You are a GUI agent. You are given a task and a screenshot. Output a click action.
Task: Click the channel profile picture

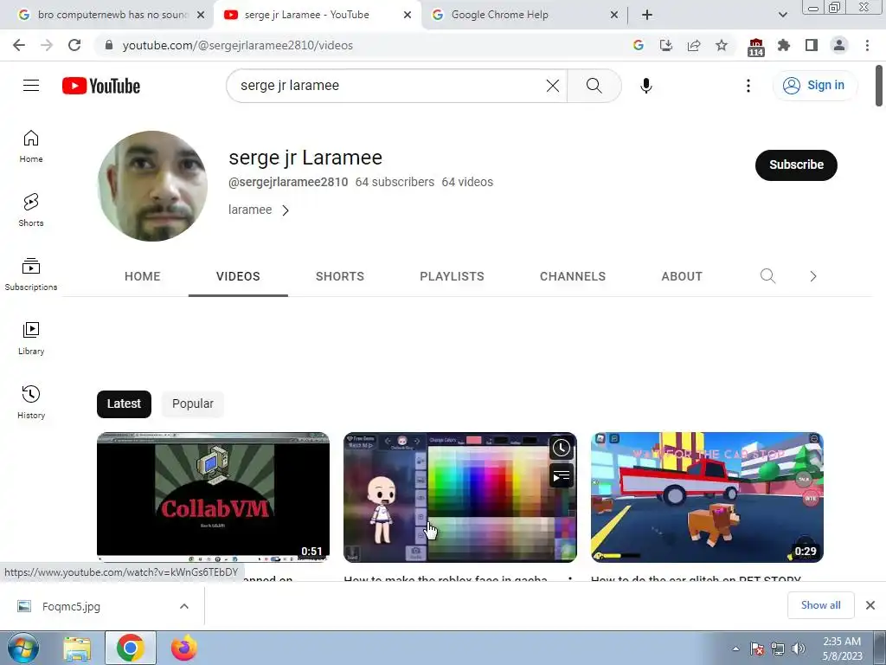[x=152, y=186]
